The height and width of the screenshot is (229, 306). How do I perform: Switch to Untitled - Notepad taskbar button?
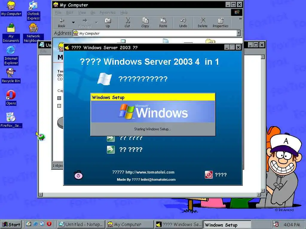[81, 224]
